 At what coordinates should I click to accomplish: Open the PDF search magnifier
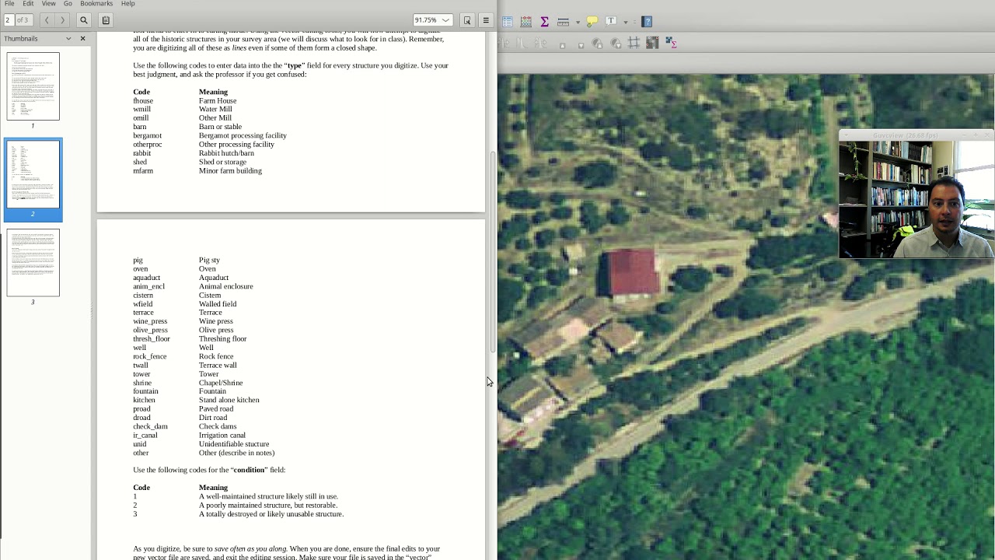pos(84,20)
